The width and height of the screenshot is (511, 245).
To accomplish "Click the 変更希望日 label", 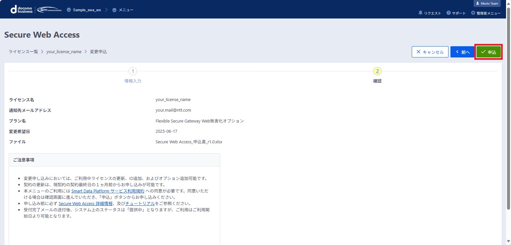I will tap(20, 131).
